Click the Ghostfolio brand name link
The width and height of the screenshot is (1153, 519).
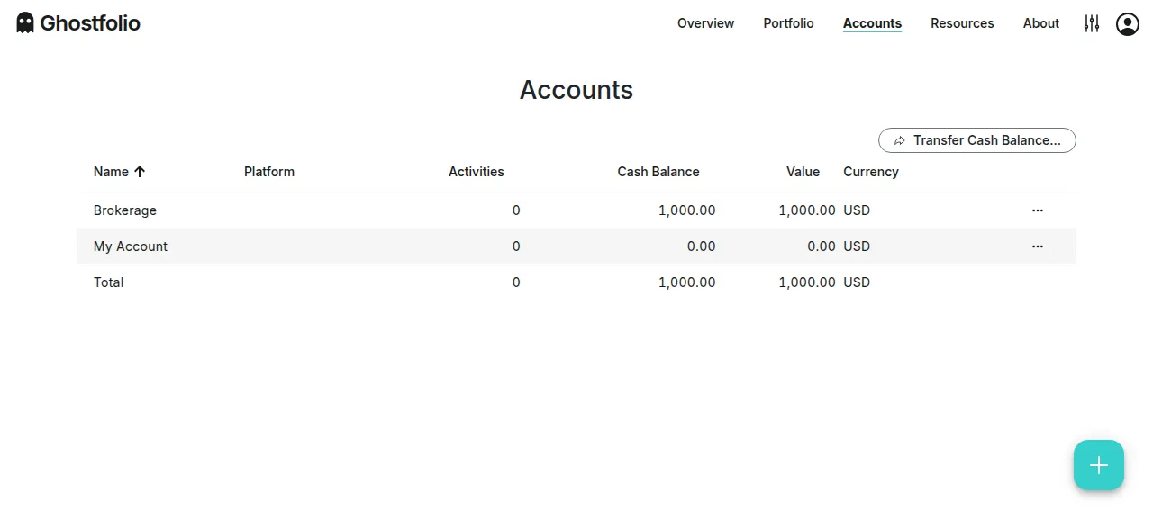click(x=90, y=23)
